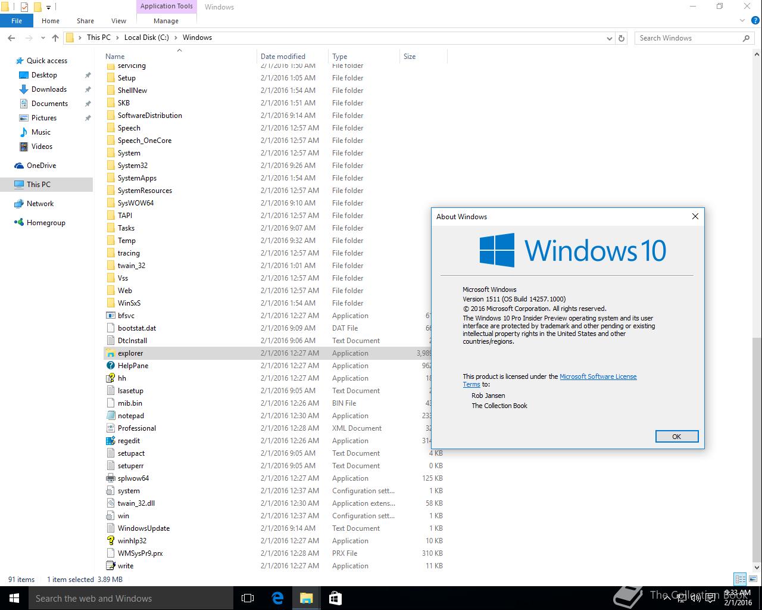The width and height of the screenshot is (762, 610).
Task: Click the bfsvc application icon
Action: click(110, 316)
